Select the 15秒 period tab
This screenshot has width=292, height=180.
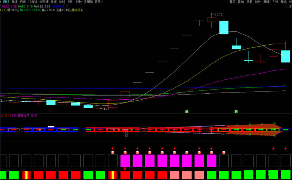pos(78,2)
